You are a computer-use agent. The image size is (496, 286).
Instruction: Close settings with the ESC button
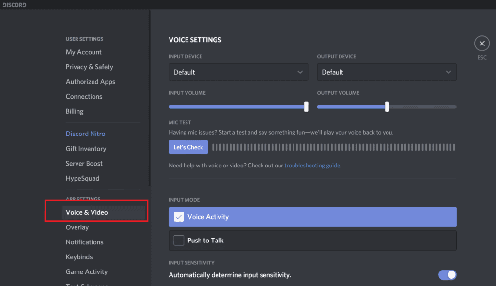(481, 43)
